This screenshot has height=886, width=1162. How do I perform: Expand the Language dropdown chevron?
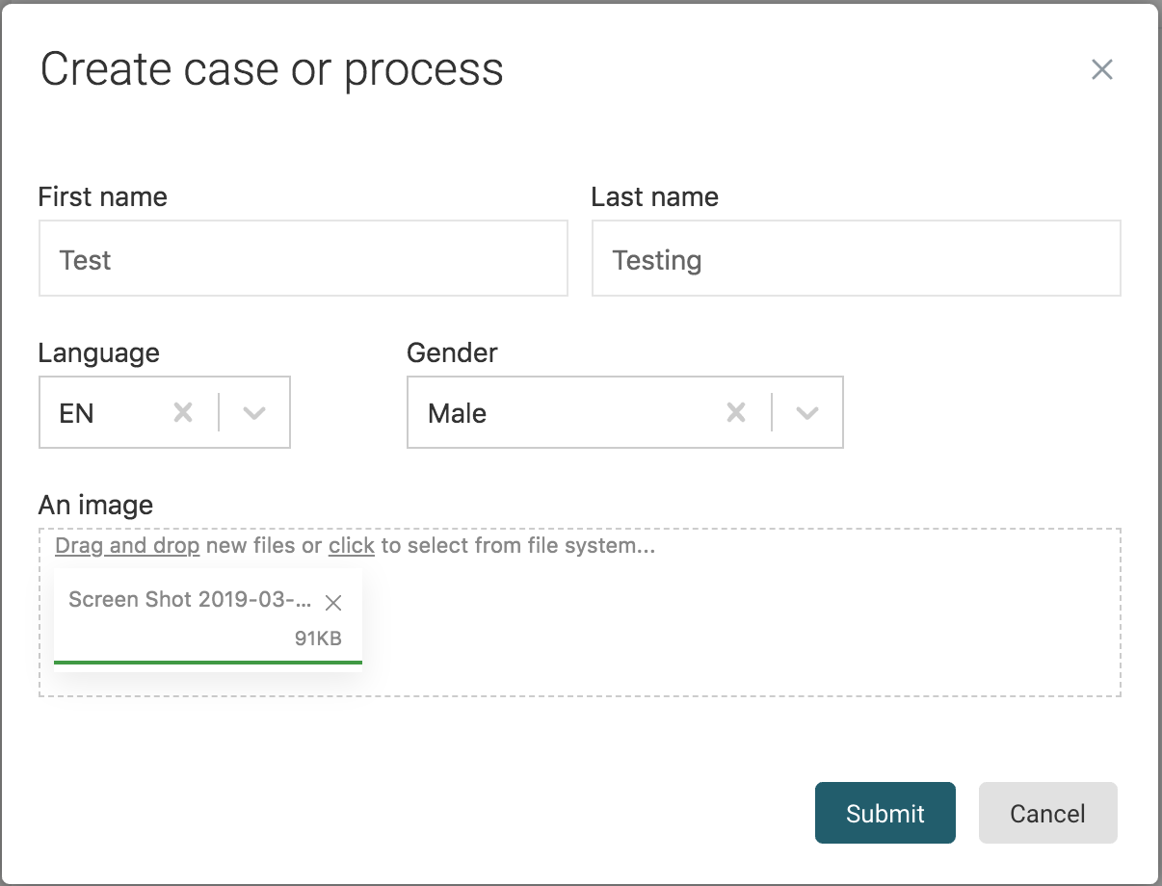[x=254, y=413]
